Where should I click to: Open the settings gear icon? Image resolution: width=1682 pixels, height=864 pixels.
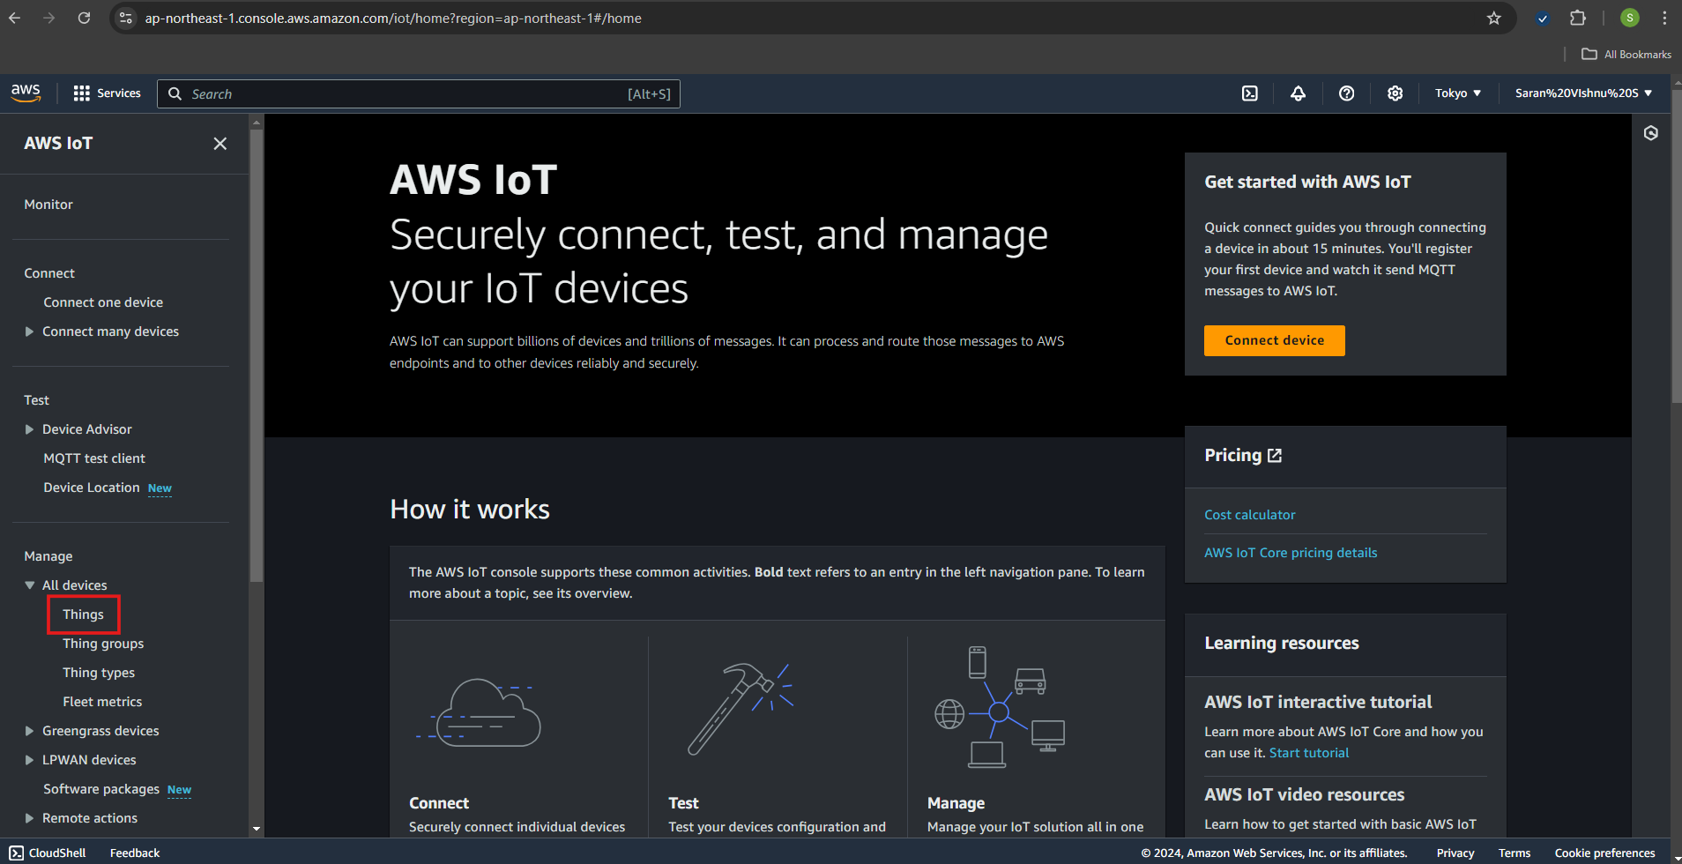pos(1395,93)
